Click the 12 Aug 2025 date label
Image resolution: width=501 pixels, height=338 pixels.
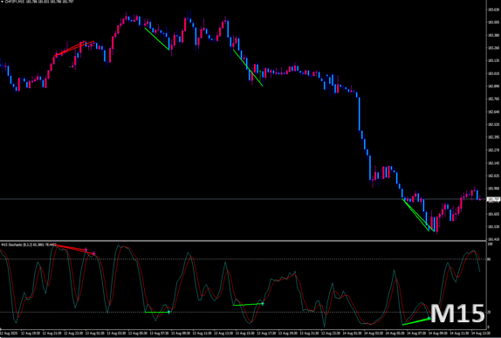pyautogui.click(x=9, y=333)
